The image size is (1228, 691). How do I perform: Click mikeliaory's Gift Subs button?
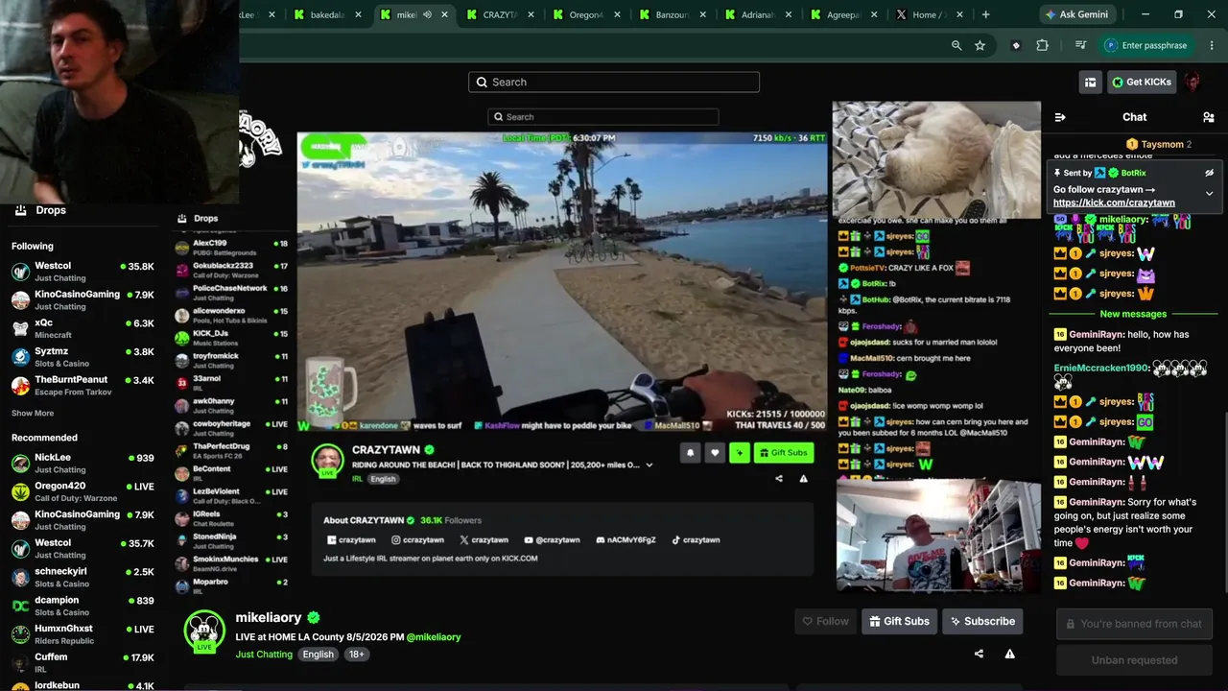pos(899,622)
